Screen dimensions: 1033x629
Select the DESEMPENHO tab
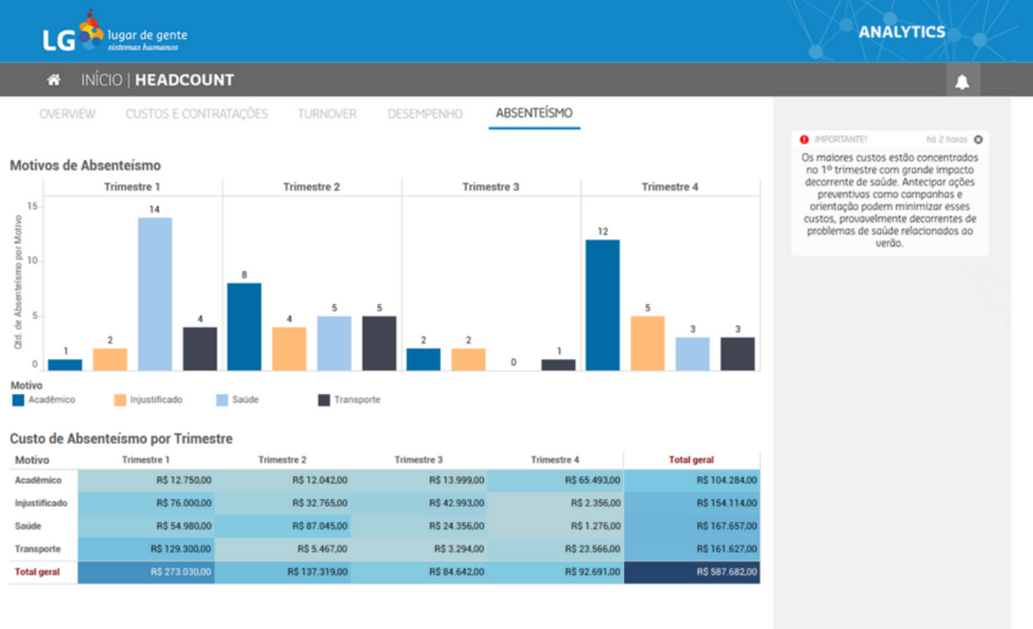coord(424,113)
